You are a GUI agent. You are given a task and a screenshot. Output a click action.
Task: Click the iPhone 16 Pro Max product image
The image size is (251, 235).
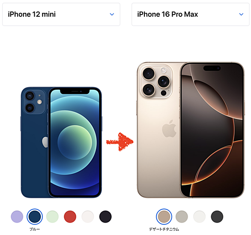click(191, 130)
